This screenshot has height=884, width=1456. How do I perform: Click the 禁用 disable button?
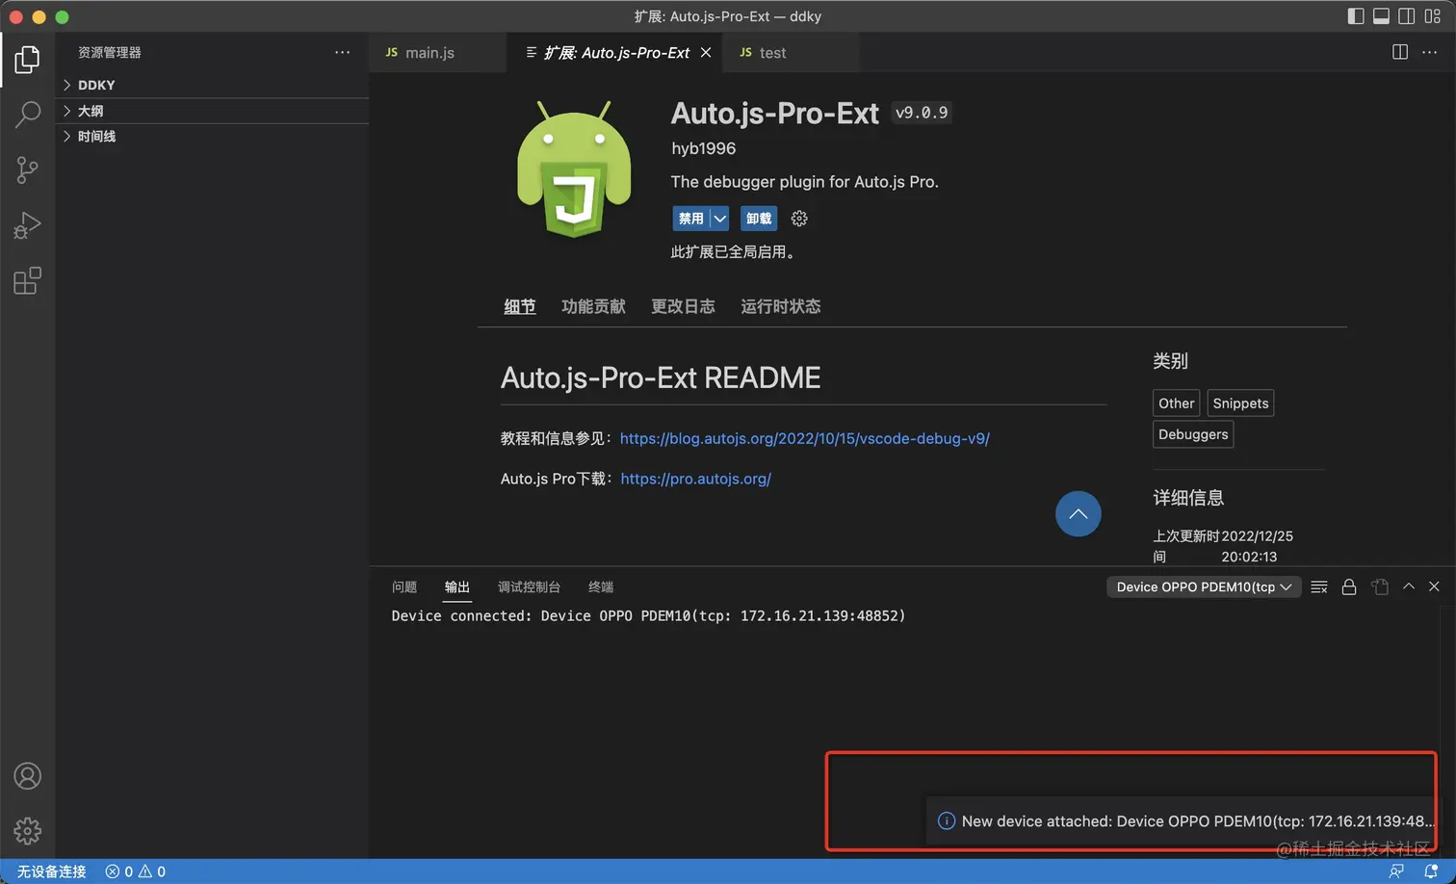coord(690,219)
